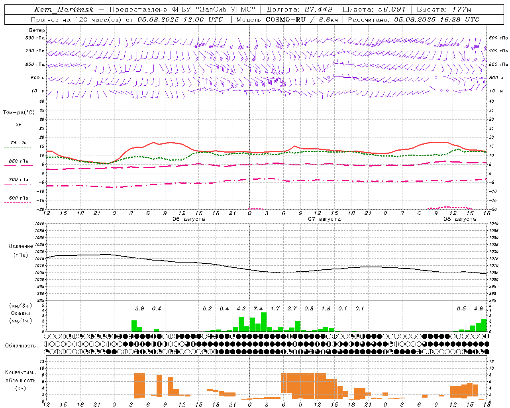Click the Осадки precipitation label
Viewport: 510px width, 408px height.
pos(20,313)
